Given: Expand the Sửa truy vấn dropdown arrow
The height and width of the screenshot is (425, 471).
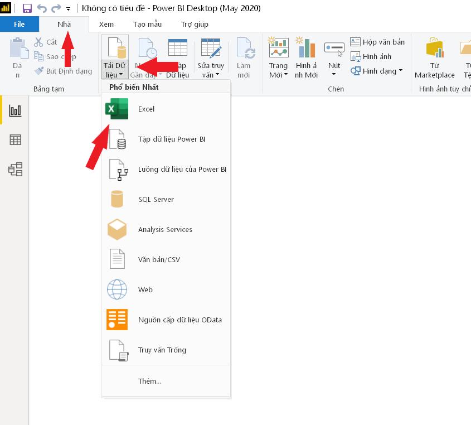Looking at the screenshot, I should (217, 74).
